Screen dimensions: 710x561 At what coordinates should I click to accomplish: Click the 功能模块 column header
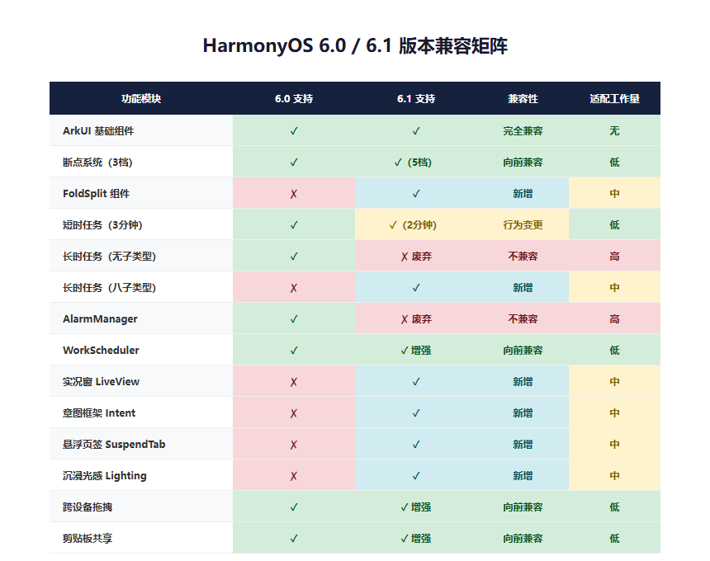pyautogui.click(x=141, y=99)
